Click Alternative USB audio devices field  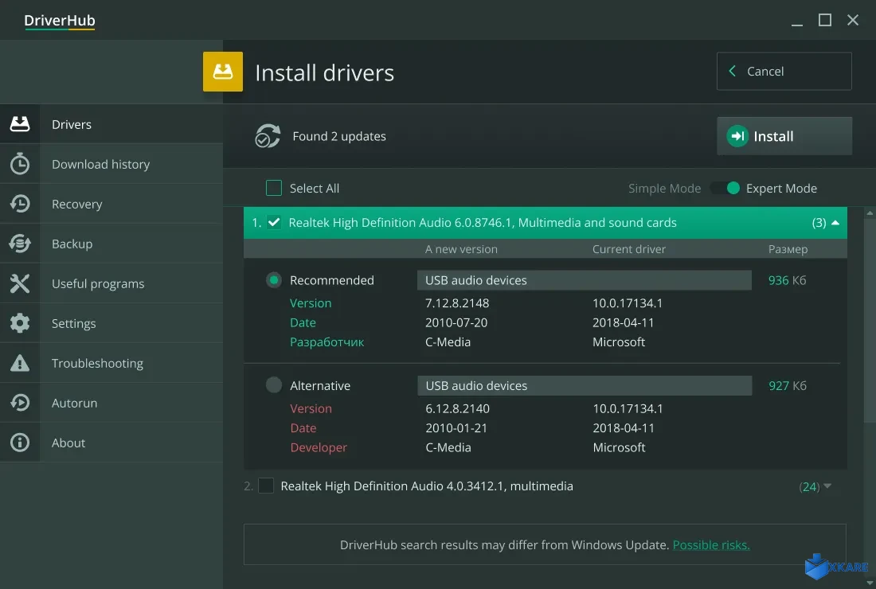[x=585, y=386]
